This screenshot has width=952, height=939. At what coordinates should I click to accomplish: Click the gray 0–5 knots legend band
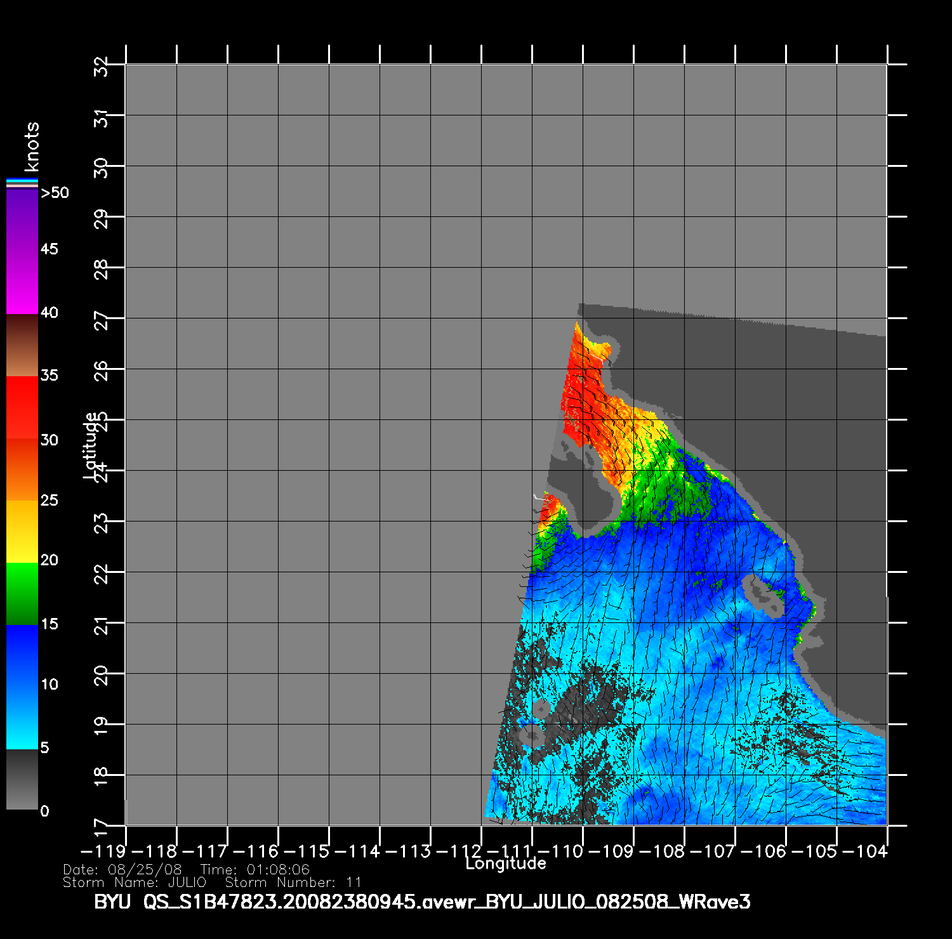point(22,779)
